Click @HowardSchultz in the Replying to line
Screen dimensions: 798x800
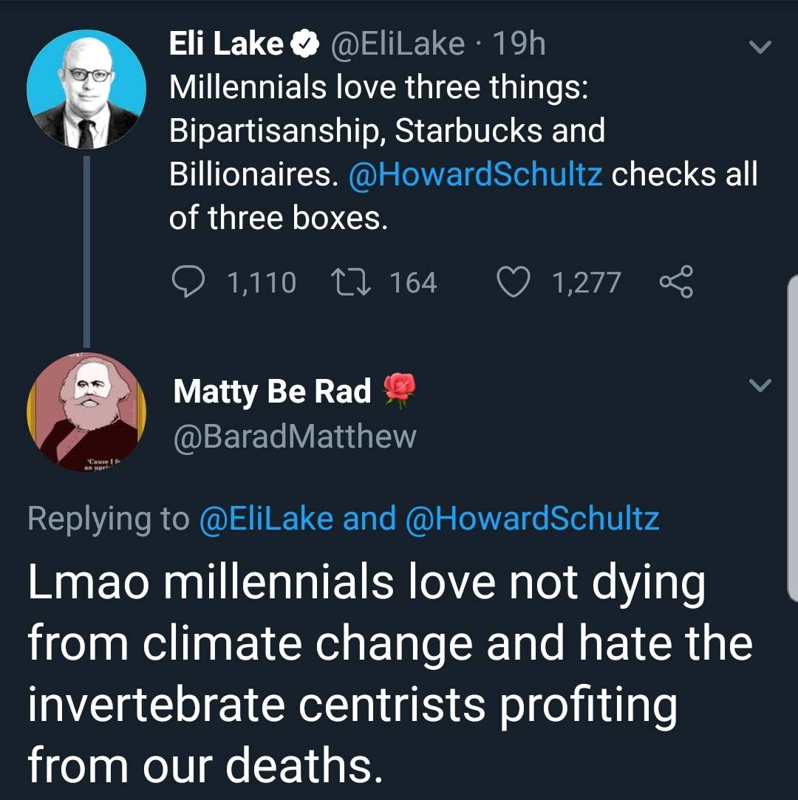pyautogui.click(x=531, y=519)
